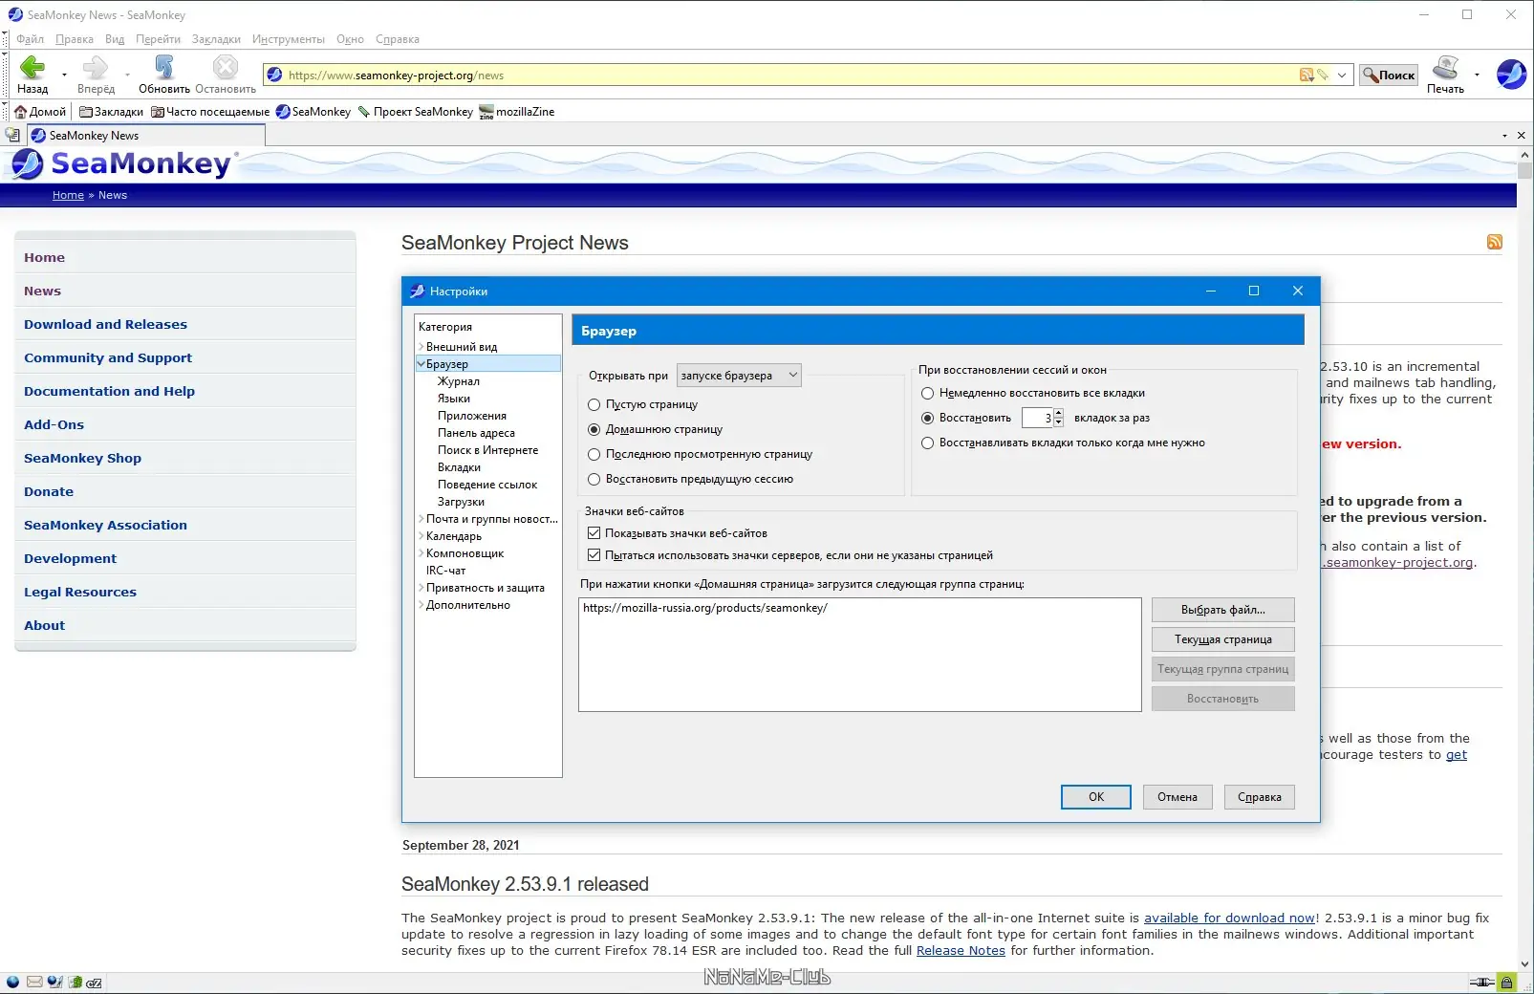Open the Инструменты menu
The height and width of the screenshot is (994, 1534).
coord(289,39)
